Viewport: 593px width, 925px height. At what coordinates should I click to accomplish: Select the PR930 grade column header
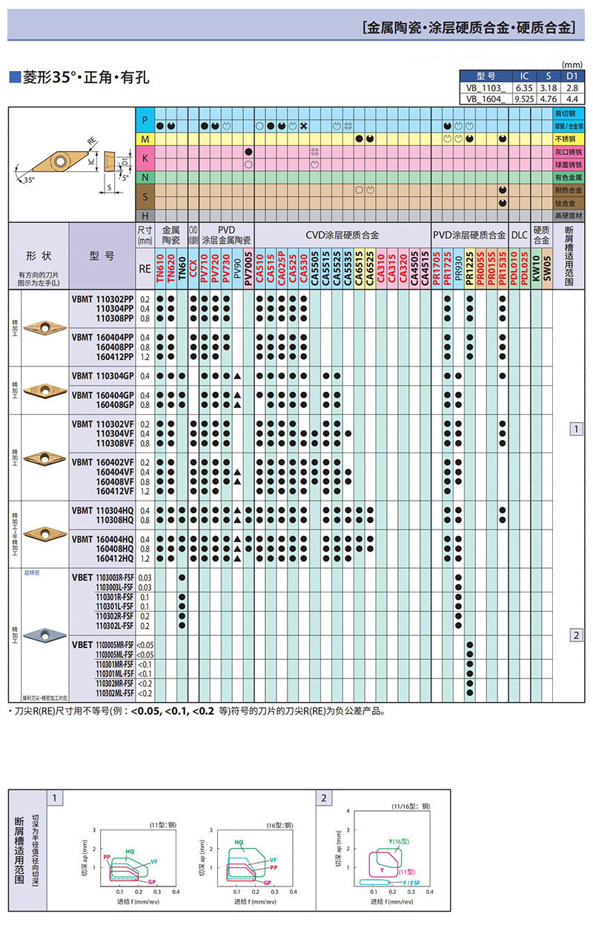pyautogui.click(x=458, y=267)
